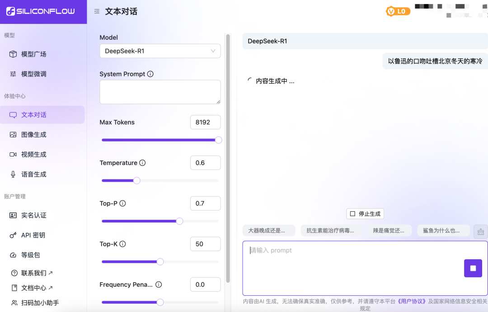The width and height of the screenshot is (488, 312).
Task: Click the Temperature value field
Action: click(x=206, y=163)
